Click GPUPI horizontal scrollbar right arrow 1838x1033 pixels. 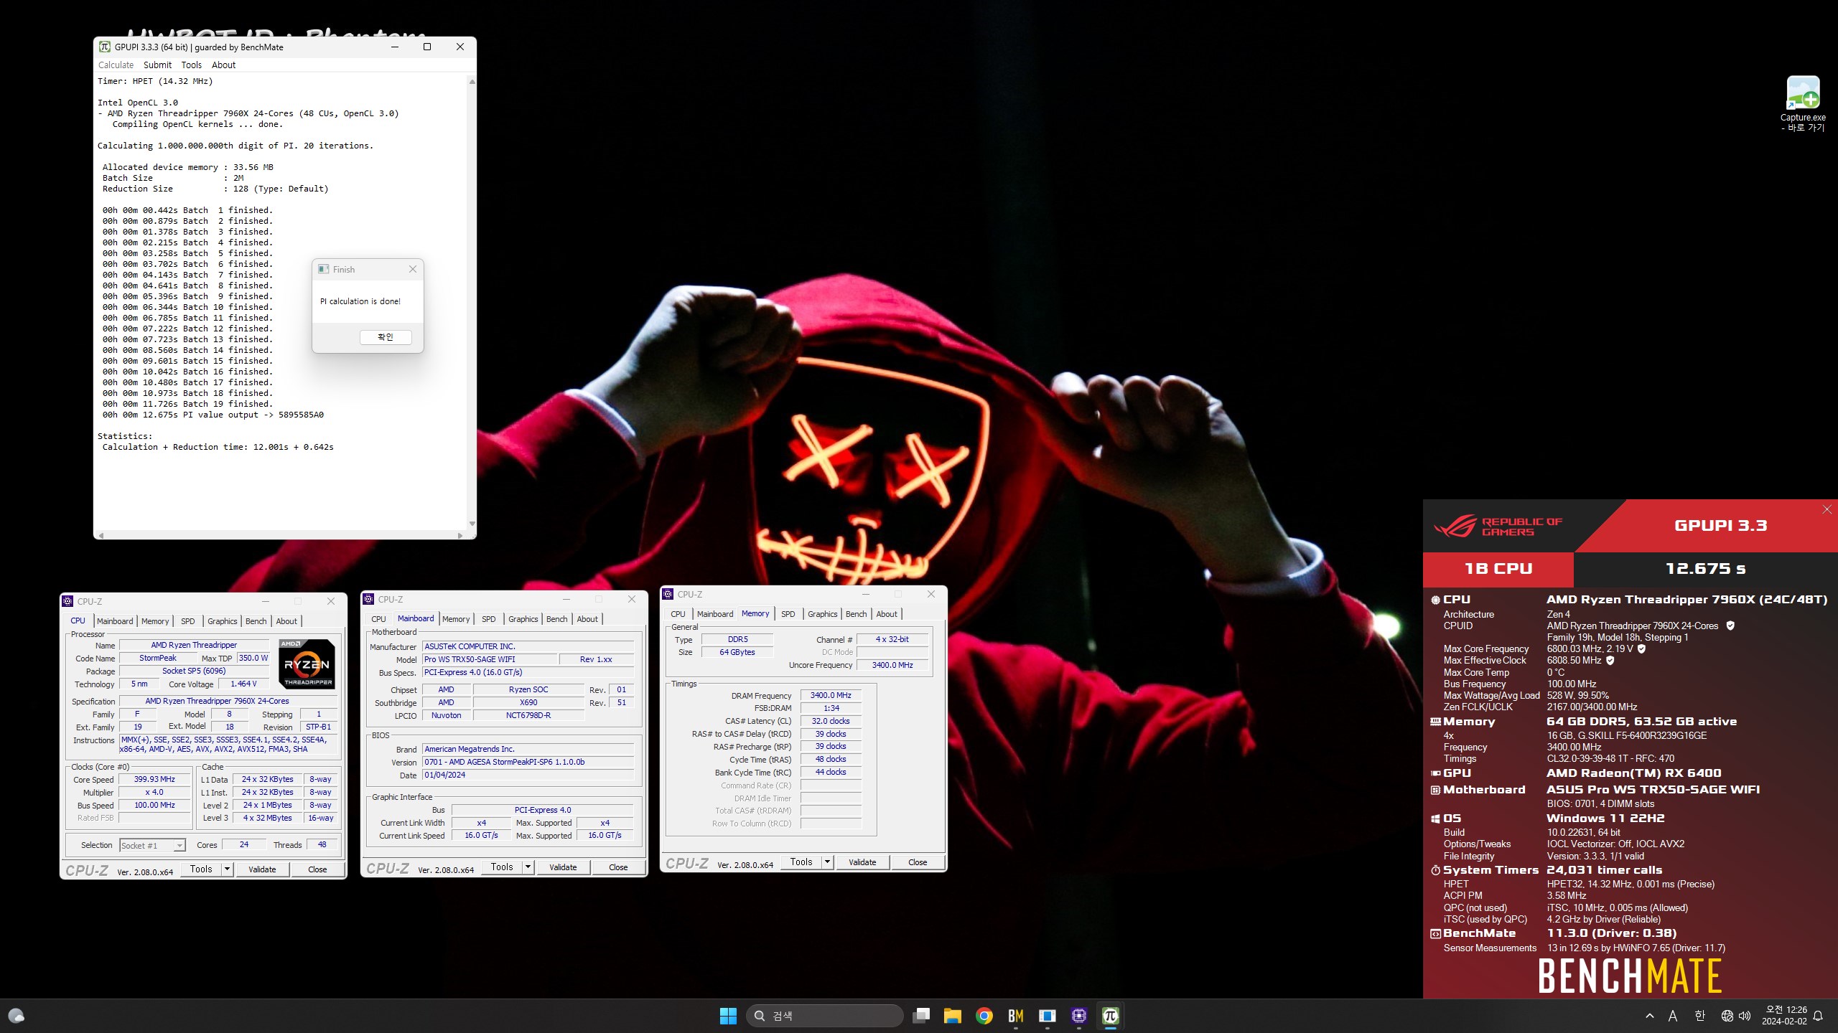tap(460, 535)
